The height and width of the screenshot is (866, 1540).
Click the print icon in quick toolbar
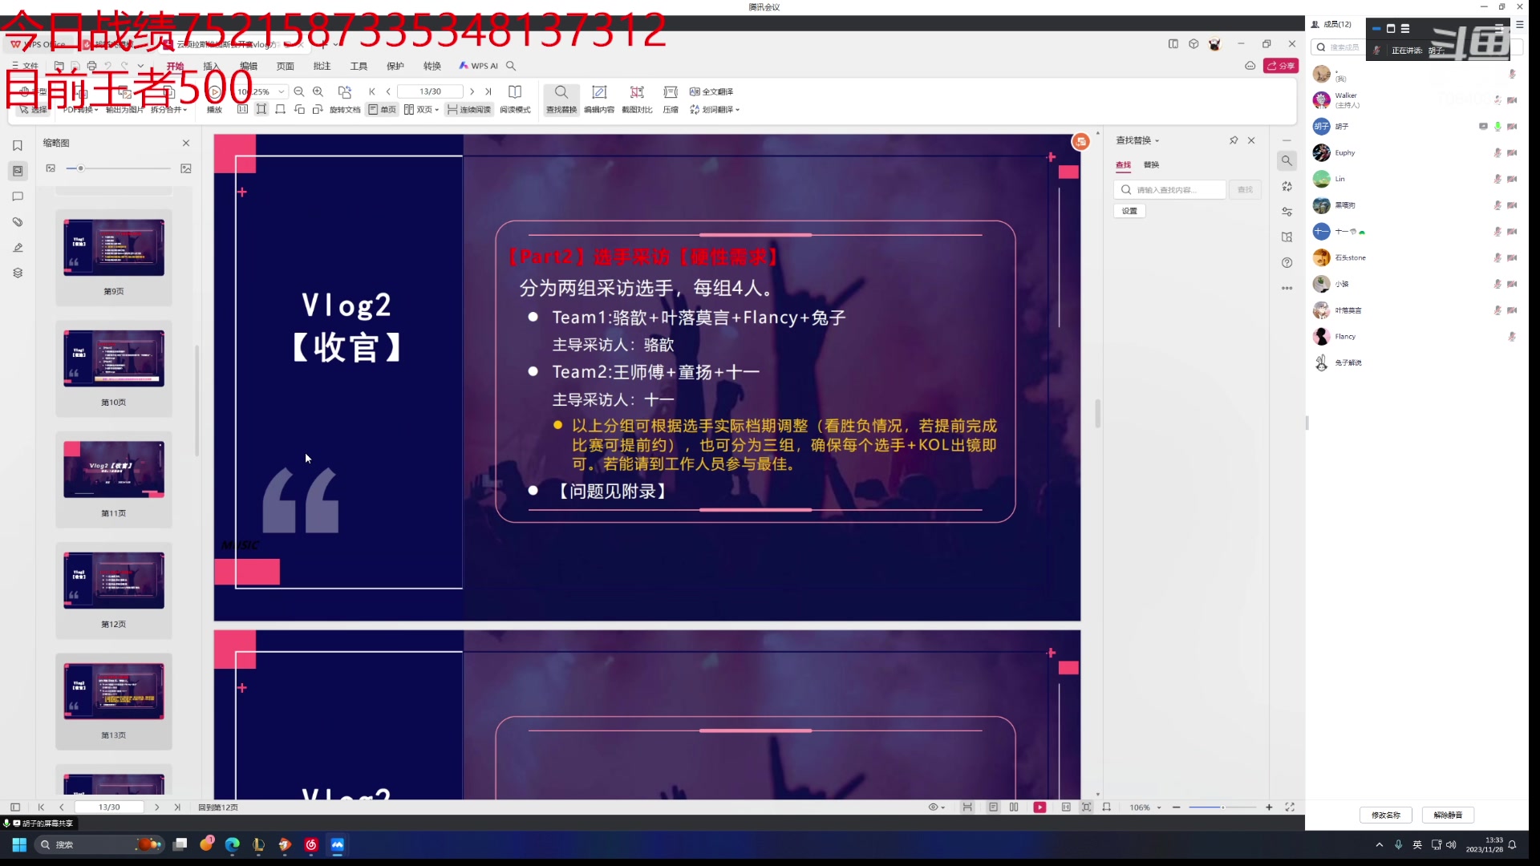[x=91, y=66]
